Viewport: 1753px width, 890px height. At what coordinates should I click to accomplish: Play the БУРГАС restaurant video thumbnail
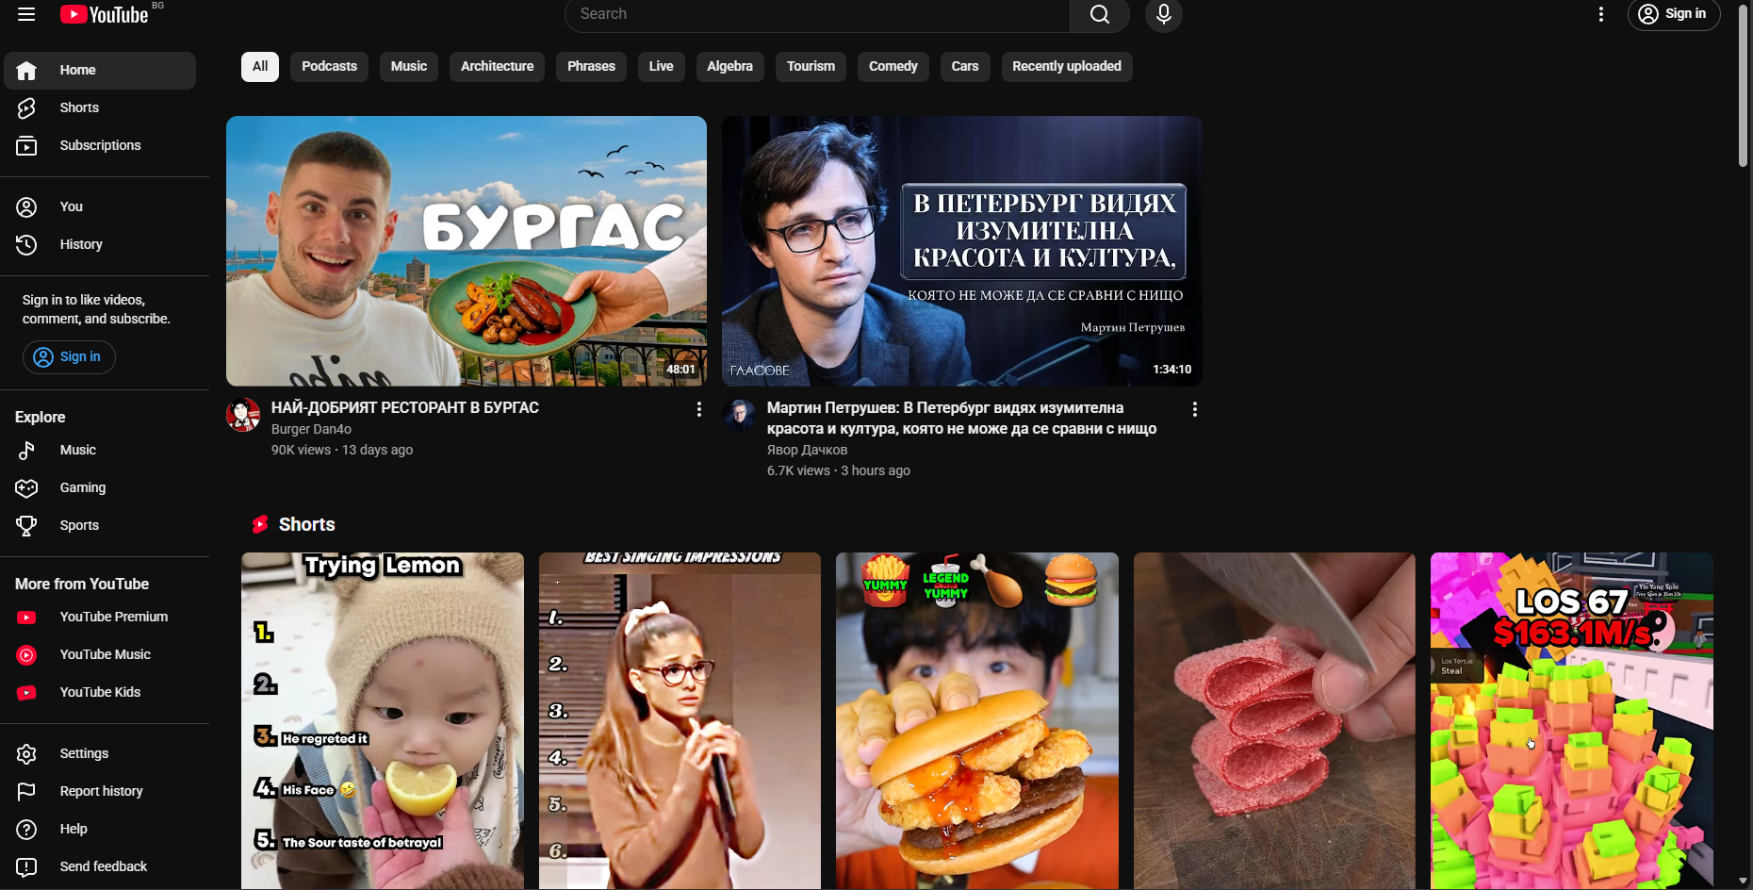click(x=467, y=251)
